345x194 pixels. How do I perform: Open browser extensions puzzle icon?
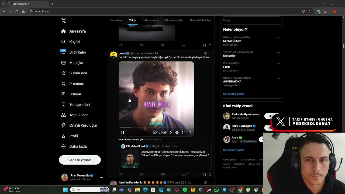(x=325, y=11)
